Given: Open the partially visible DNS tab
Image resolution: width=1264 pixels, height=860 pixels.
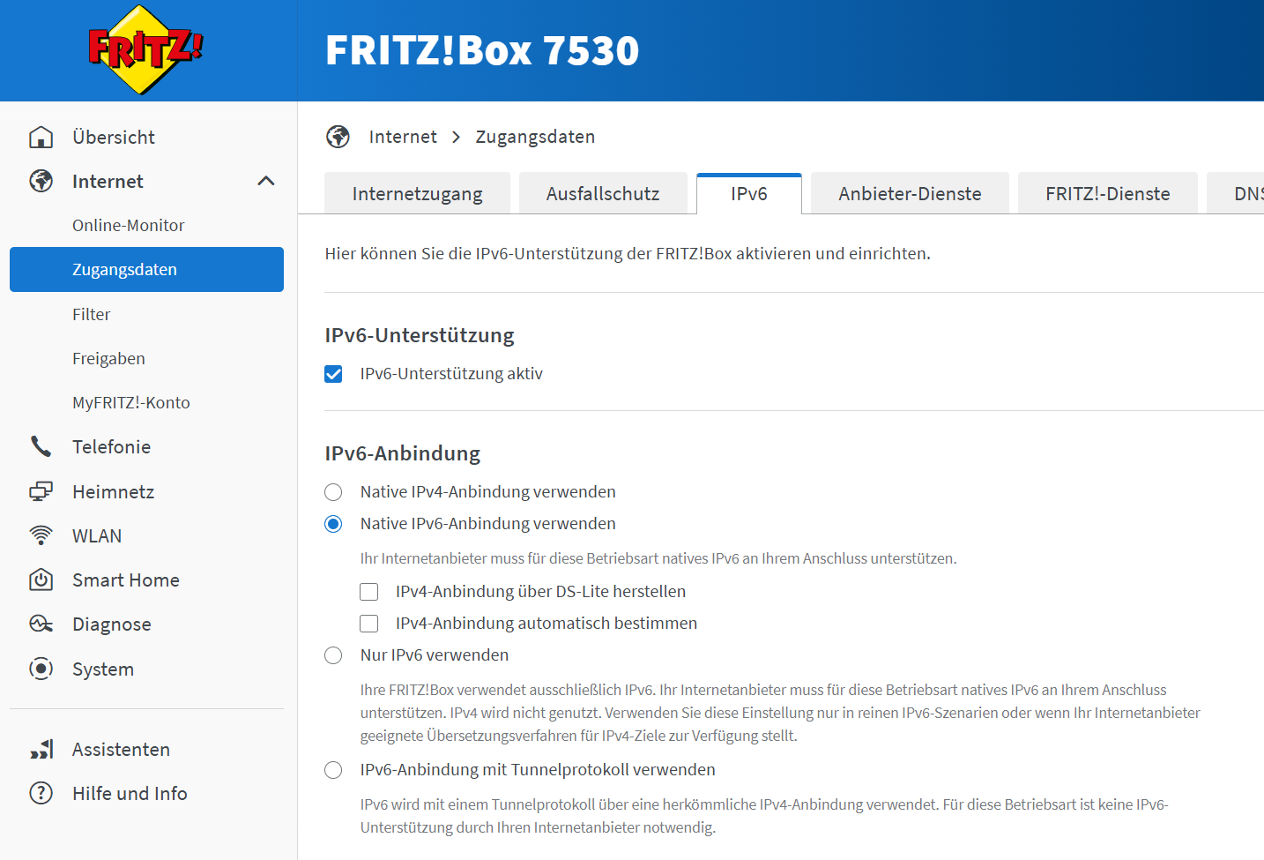Looking at the screenshot, I should (1236, 193).
